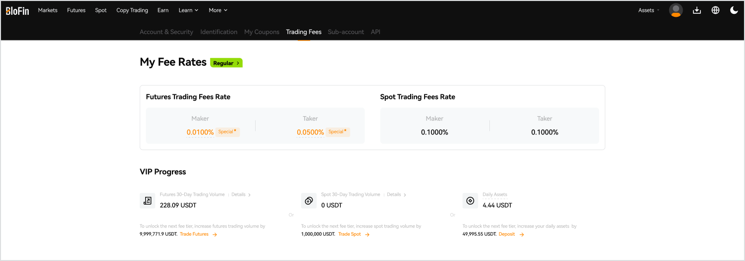
Task: Click the Spot trading volume icon
Action: pos(309,201)
